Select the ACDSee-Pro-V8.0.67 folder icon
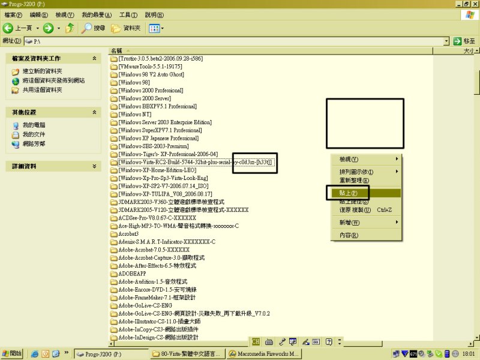Image resolution: width=480 pixels, height=360 pixels. pos(114,218)
